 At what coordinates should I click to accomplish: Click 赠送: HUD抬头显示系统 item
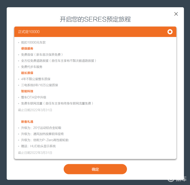click(x=38, y=146)
